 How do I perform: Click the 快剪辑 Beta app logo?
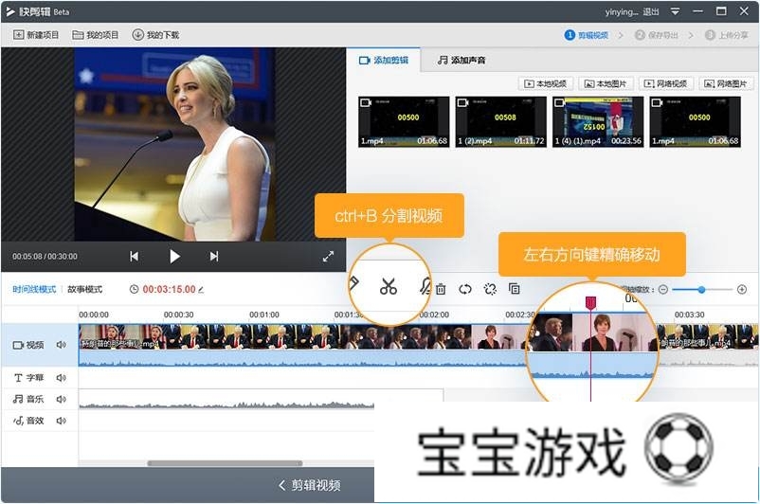pyautogui.click(x=37, y=11)
